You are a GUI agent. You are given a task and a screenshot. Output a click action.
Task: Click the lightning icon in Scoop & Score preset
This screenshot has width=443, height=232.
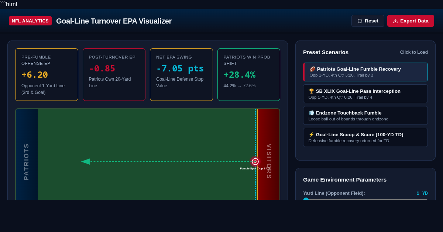coord(311,135)
